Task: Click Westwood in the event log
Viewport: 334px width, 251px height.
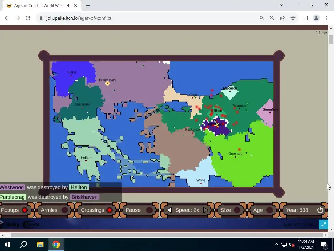Action: [x=12, y=187]
